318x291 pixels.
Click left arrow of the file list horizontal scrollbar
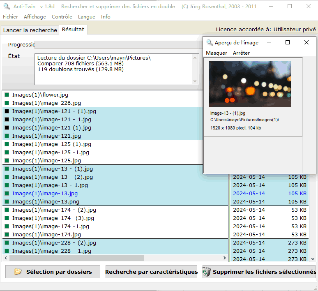(x=6, y=258)
